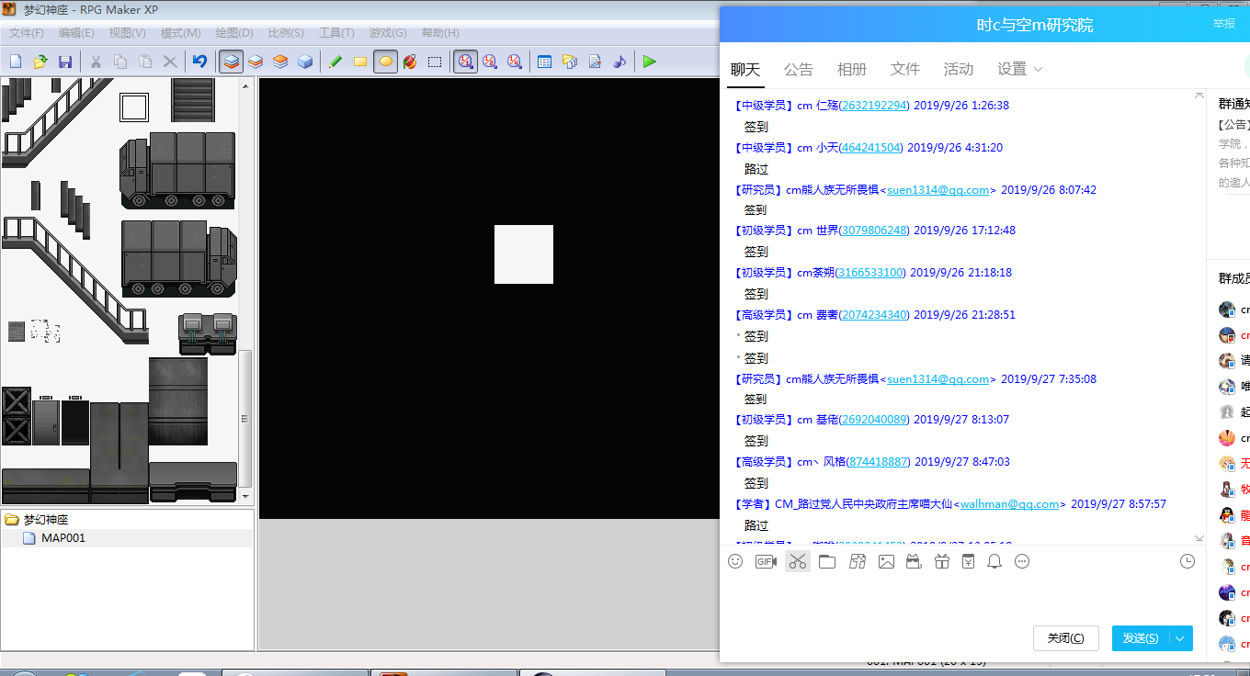Create a new project in RPG Maker XP
The width and height of the screenshot is (1250, 676).
tap(16, 62)
